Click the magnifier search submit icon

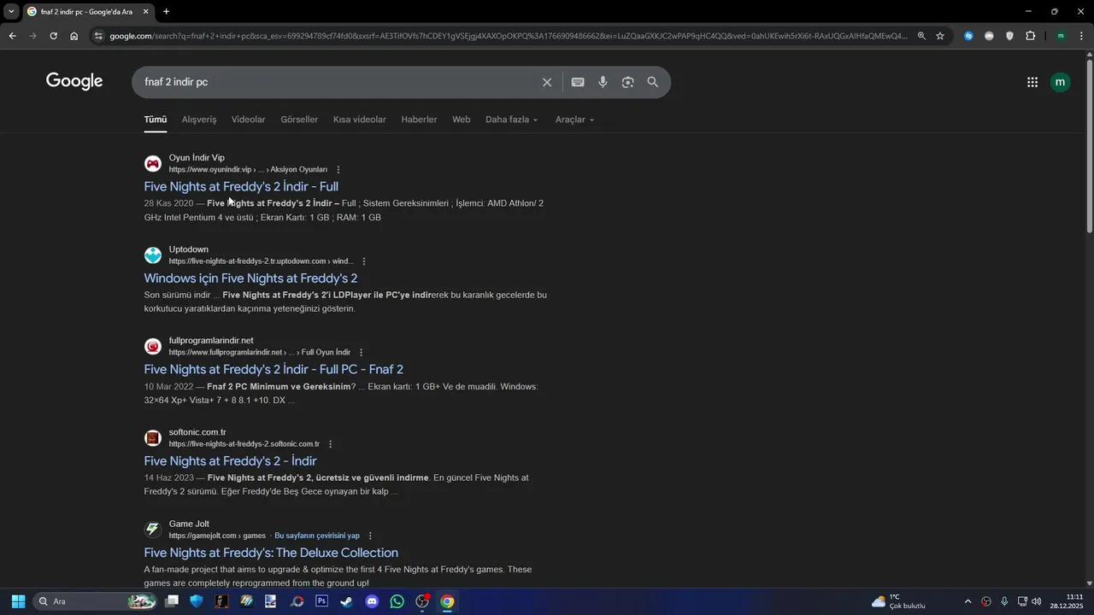(653, 82)
